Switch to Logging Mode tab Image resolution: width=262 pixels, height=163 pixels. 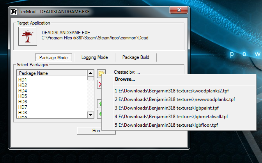(95, 57)
